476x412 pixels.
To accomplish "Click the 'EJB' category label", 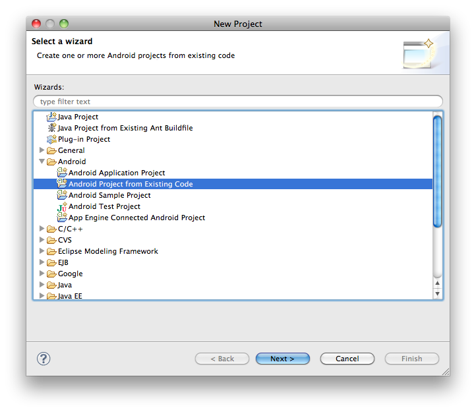I will coord(63,263).
